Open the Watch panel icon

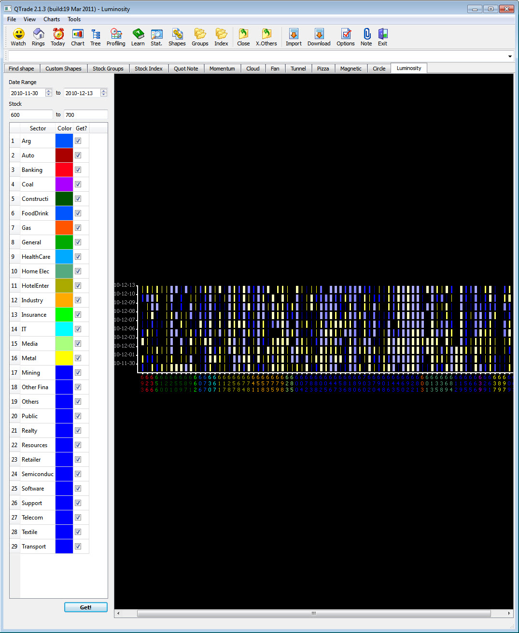coord(18,36)
